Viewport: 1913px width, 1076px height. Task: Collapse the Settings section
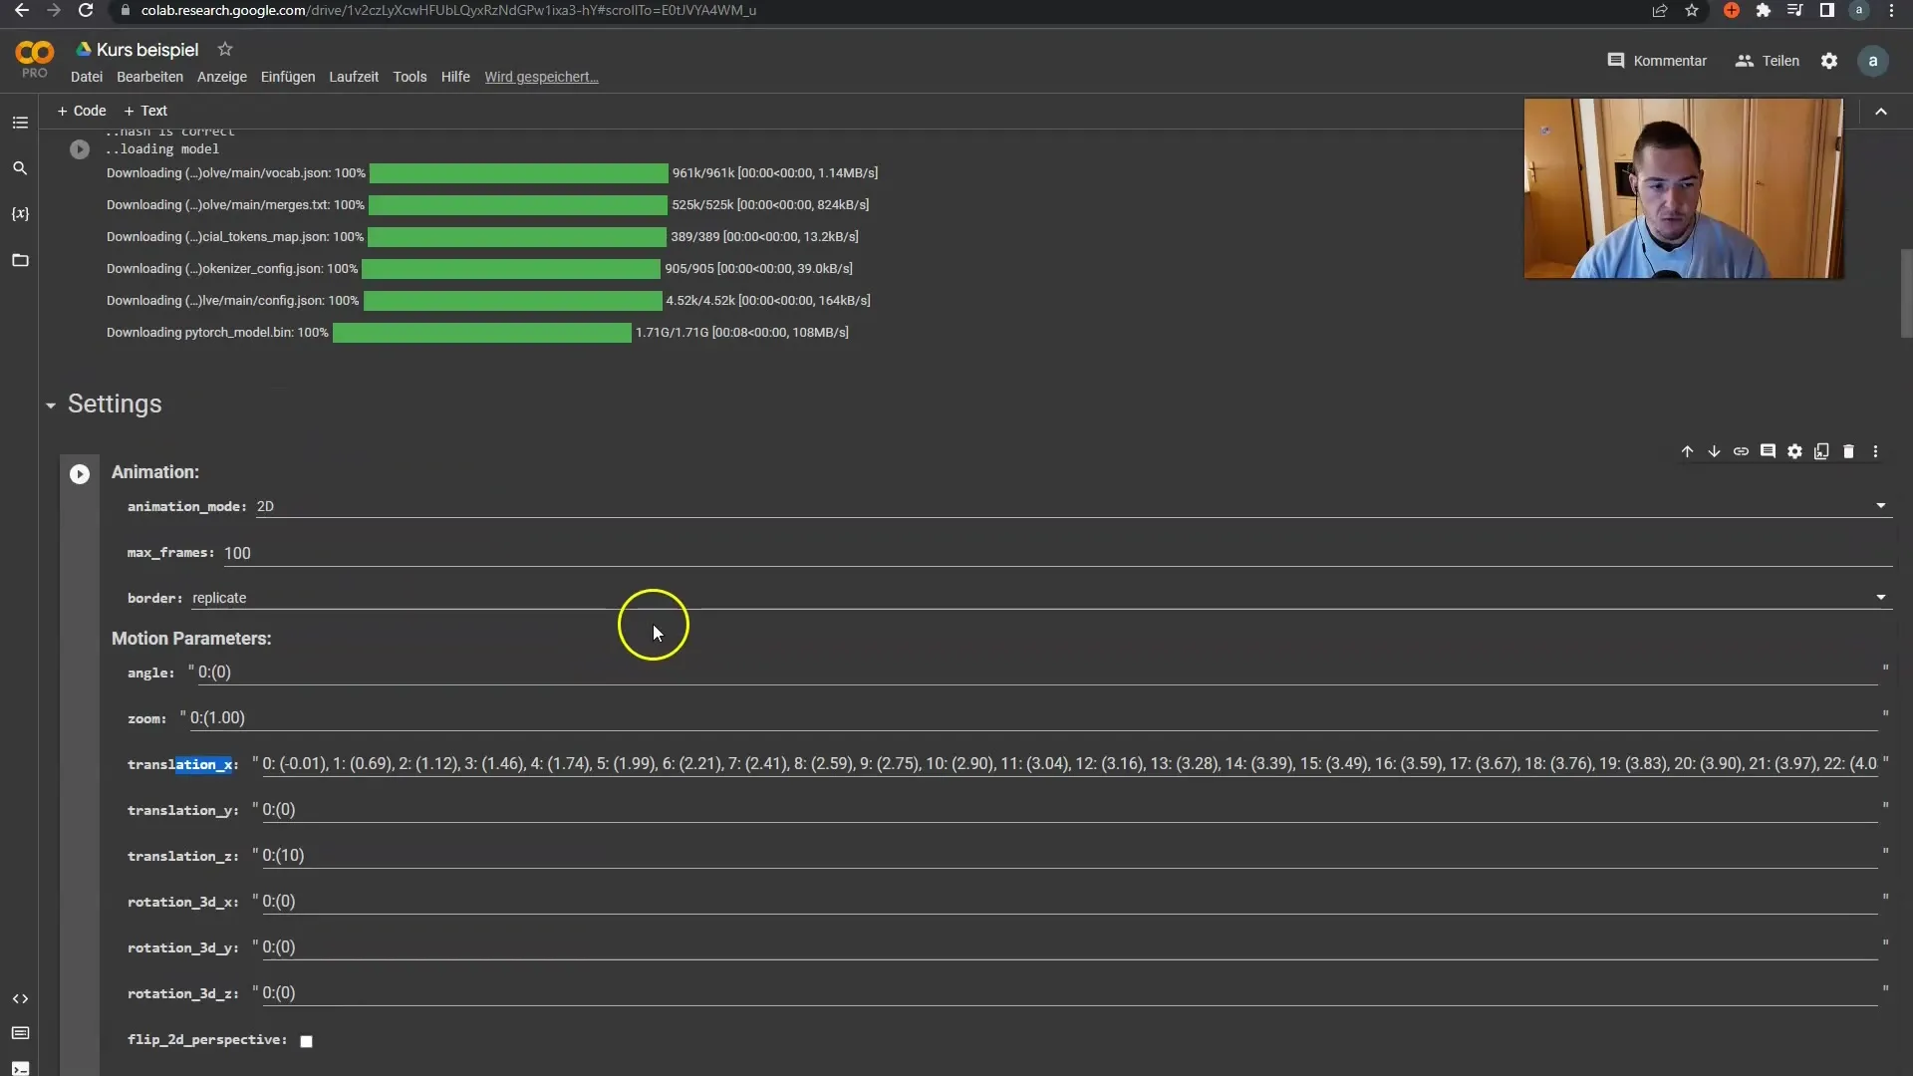[x=51, y=405]
